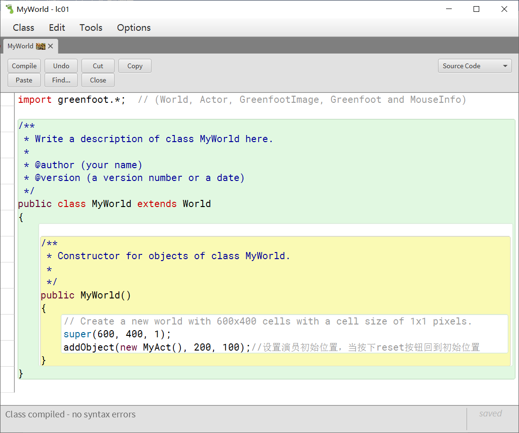Click the Copy toolbar button
519x433 pixels.
pyautogui.click(x=135, y=66)
